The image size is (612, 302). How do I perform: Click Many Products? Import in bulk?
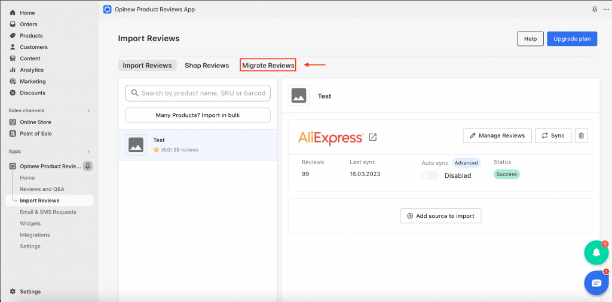198,115
